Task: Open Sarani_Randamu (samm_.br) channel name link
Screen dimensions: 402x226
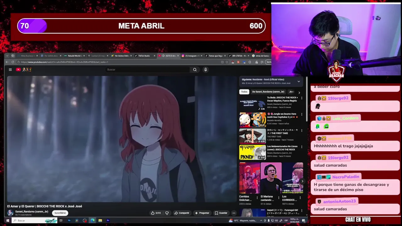Action: [x=32, y=212]
